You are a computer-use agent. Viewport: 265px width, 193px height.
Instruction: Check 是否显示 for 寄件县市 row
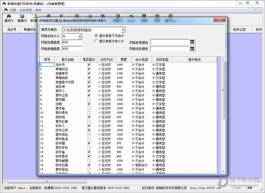[x=89, y=113]
